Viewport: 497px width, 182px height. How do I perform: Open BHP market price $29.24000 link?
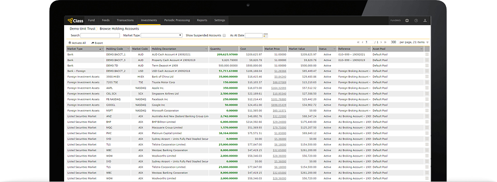coord(279,122)
